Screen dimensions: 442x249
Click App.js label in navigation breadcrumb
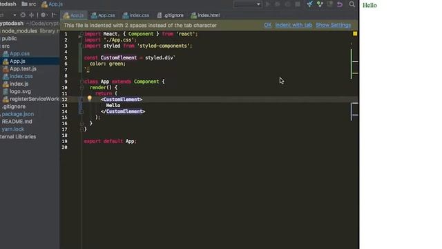click(x=55, y=4)
